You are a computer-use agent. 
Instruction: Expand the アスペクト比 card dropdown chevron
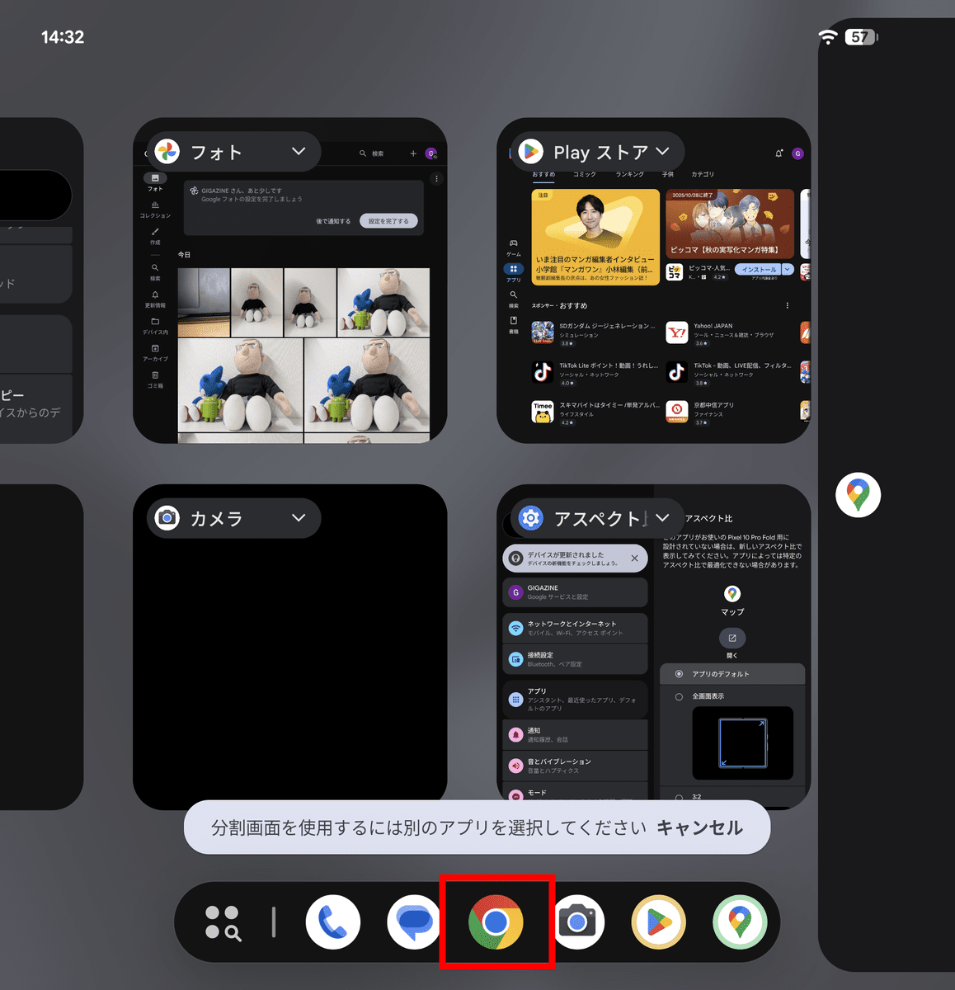pyautogui.click(x=662, y=518)
